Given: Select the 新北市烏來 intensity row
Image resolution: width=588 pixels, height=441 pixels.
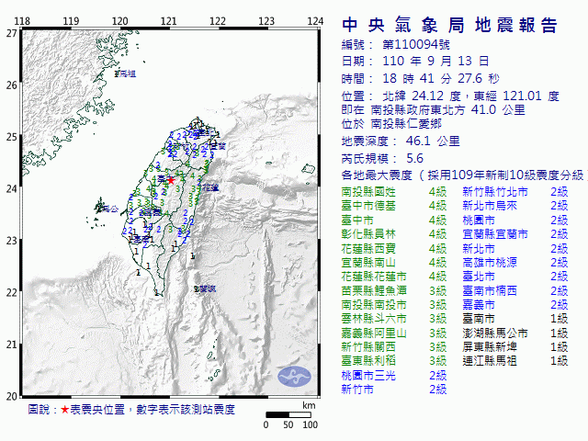Looking at the screenshot, I should click(515, 206).
